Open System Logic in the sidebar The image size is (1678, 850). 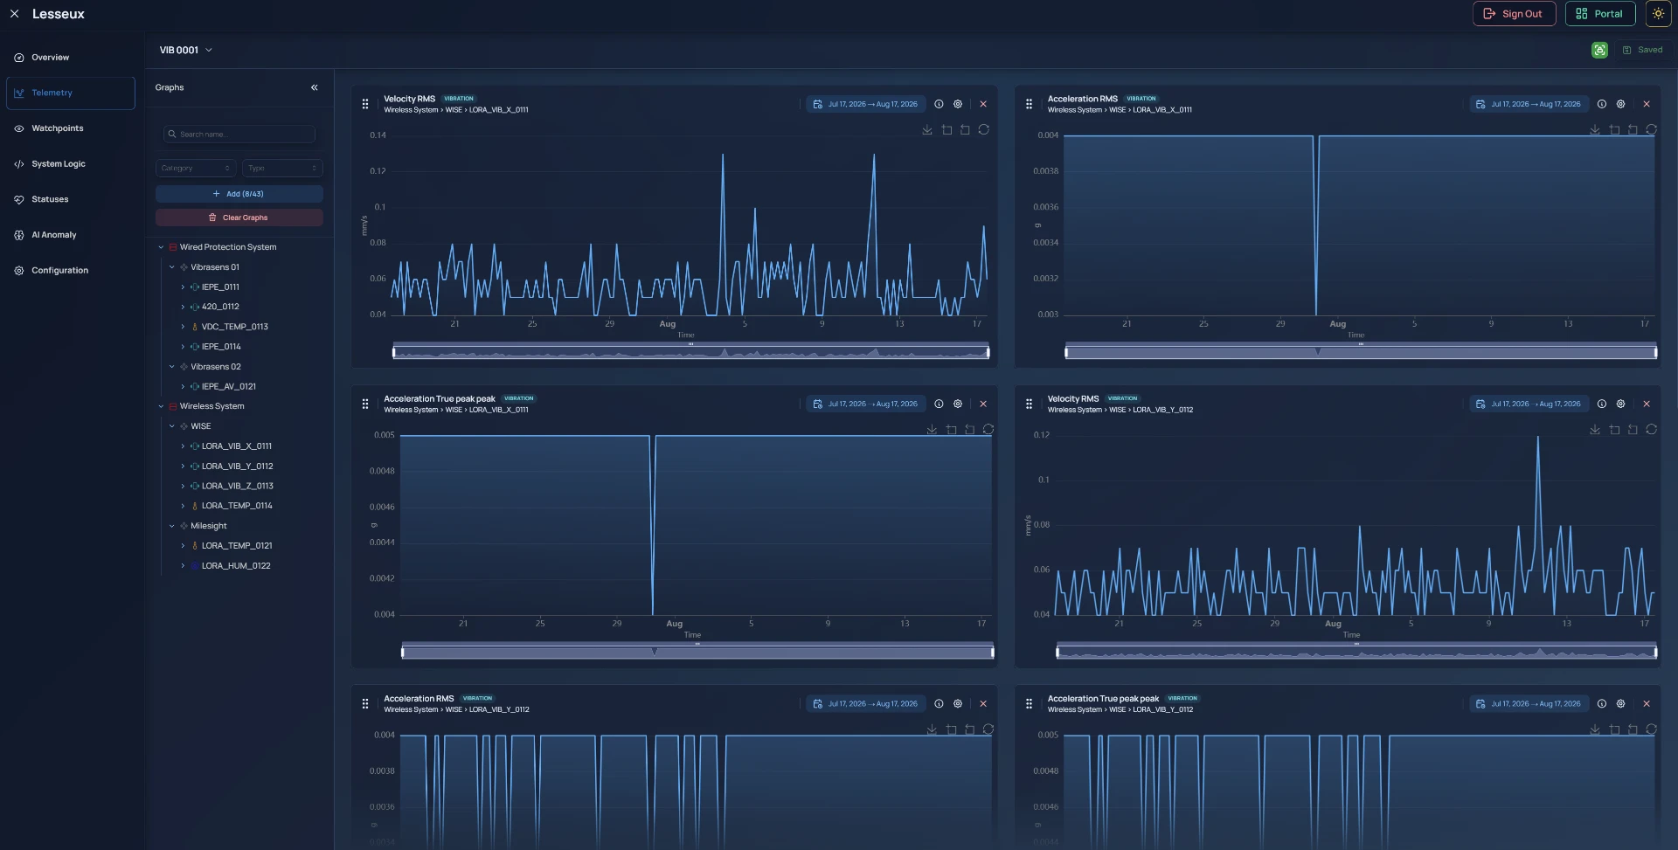click(x=71, y=164)
